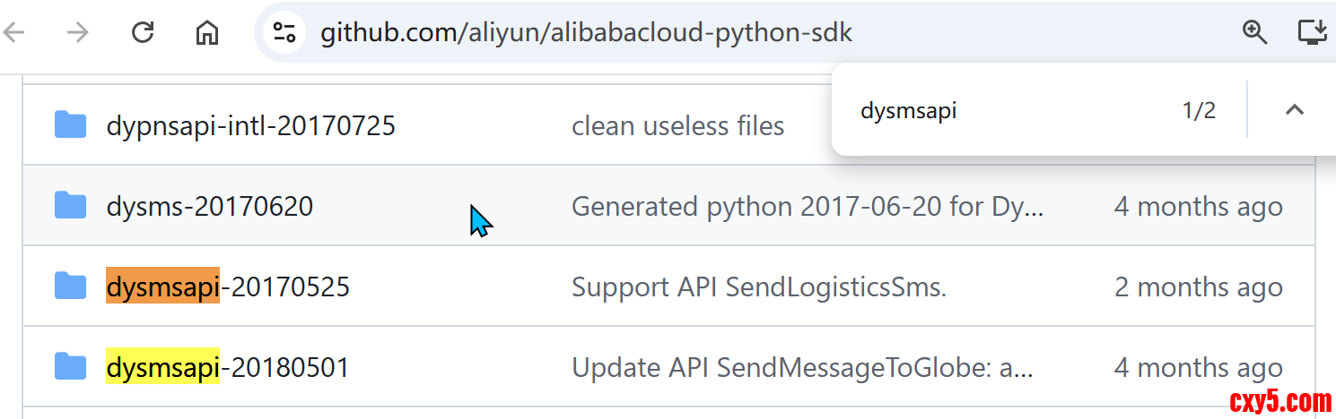Click the browser back arrow
The image size is (1336, 419).
coord(14,33)
